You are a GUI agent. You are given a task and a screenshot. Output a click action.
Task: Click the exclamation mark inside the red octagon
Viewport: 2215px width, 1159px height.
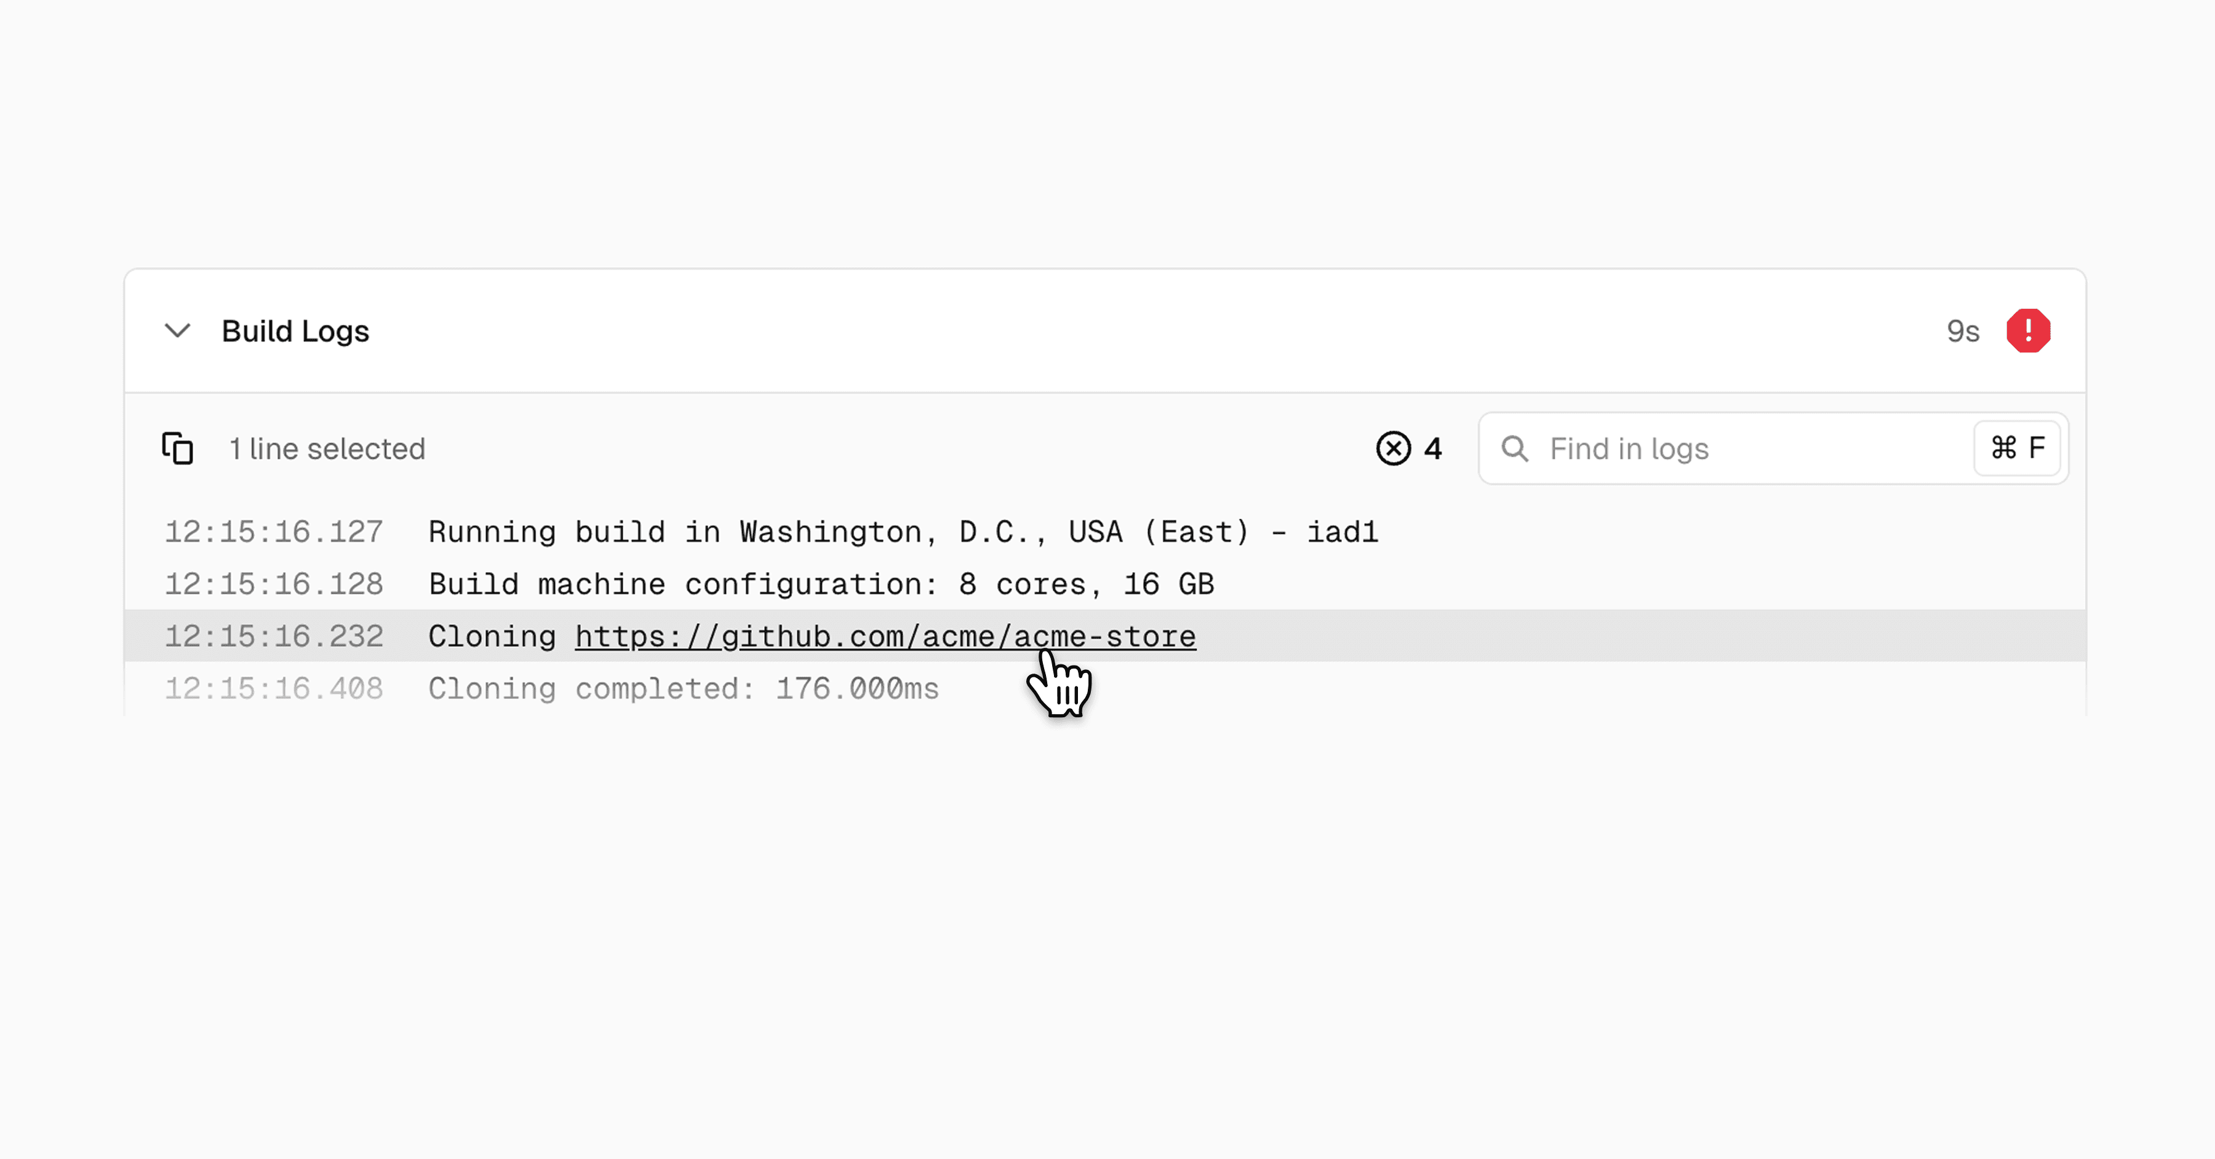coord(2029,331)
